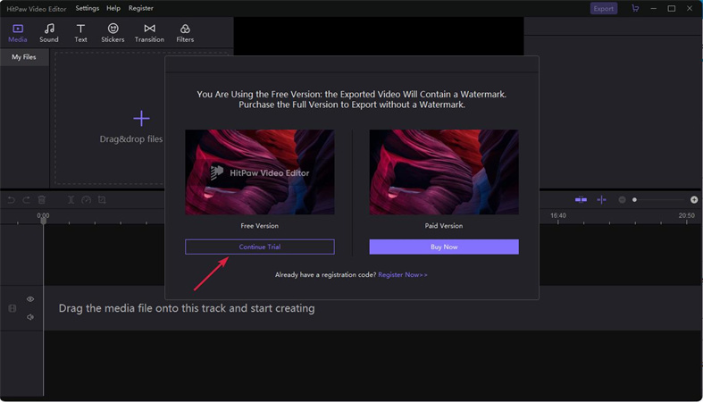
Task: Open the Filters panel
Action: [x=185, y=33]
